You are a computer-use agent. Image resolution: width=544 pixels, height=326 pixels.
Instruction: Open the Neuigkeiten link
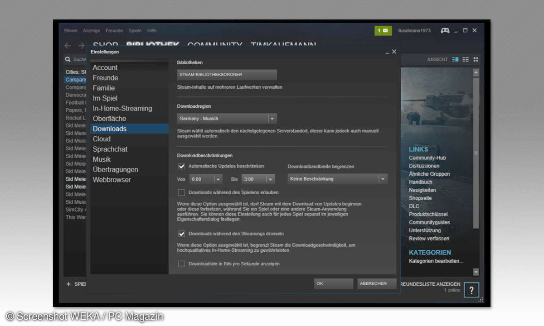[x=423, y=190]
